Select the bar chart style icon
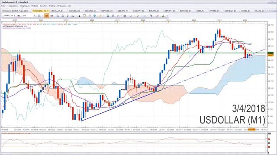This screenshot has height=155, width=277. point(52,16)
